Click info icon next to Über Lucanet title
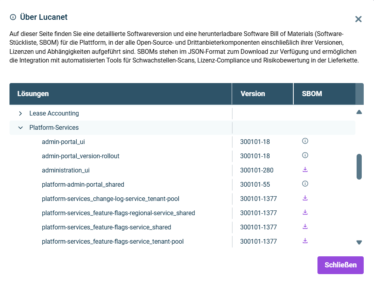 pos(13,17)
